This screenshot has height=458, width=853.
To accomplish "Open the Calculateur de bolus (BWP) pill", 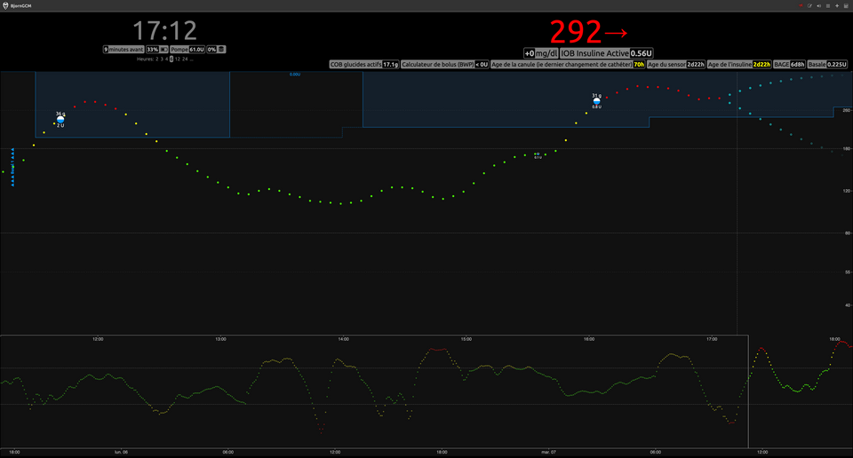I will click(445, 65).
